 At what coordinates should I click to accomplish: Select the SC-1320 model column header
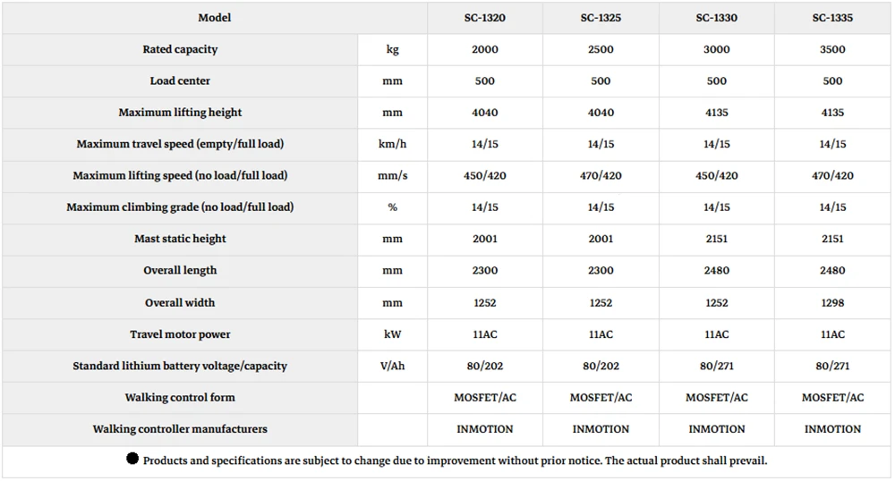tap(484, 18)
